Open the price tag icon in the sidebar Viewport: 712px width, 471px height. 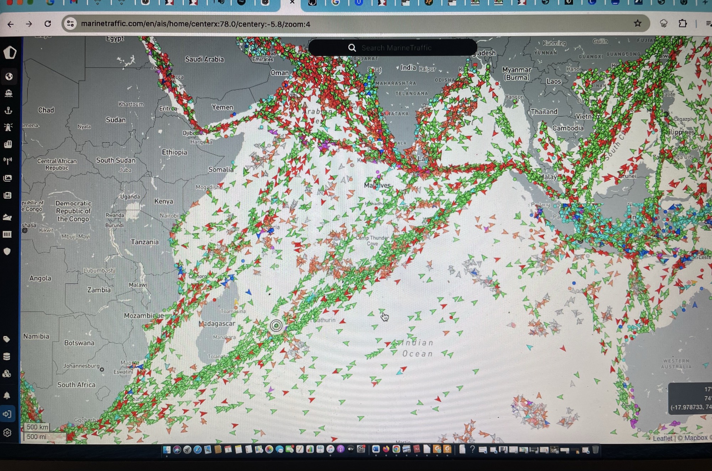(x=7, y=339)
